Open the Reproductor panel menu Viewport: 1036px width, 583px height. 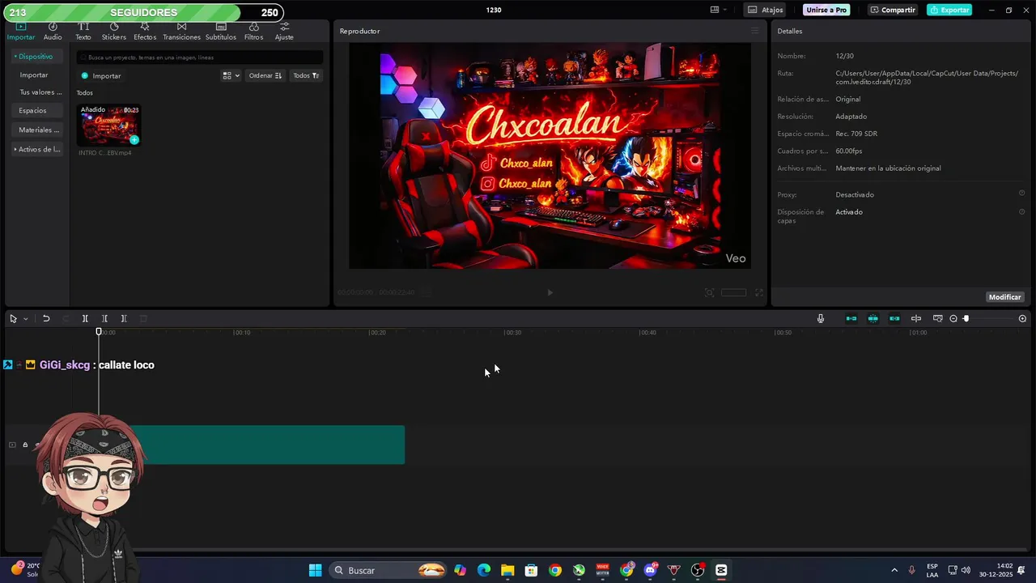[754, 31]
